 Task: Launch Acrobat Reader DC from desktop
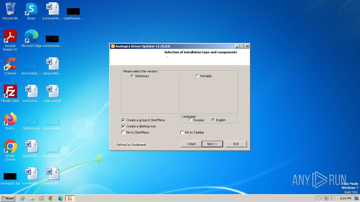(10, 40)
